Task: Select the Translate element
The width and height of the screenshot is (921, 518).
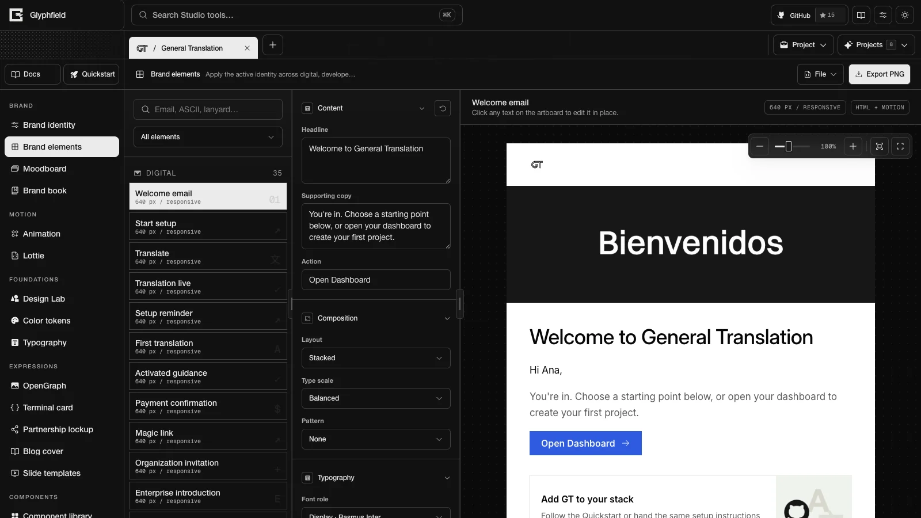Action: point(208,256)
